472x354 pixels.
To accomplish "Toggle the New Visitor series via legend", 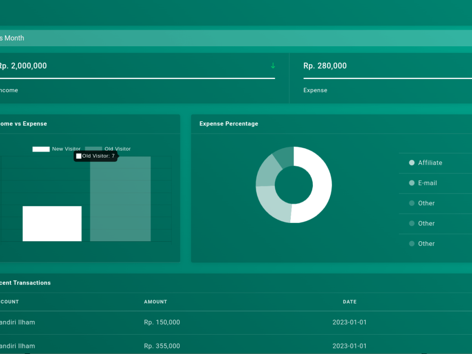I will click(x=66, y=149).
